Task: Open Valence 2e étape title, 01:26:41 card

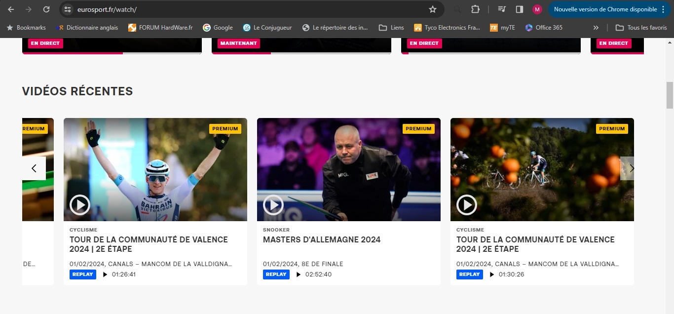Action: pyautogui.click(x=149, y=244)
